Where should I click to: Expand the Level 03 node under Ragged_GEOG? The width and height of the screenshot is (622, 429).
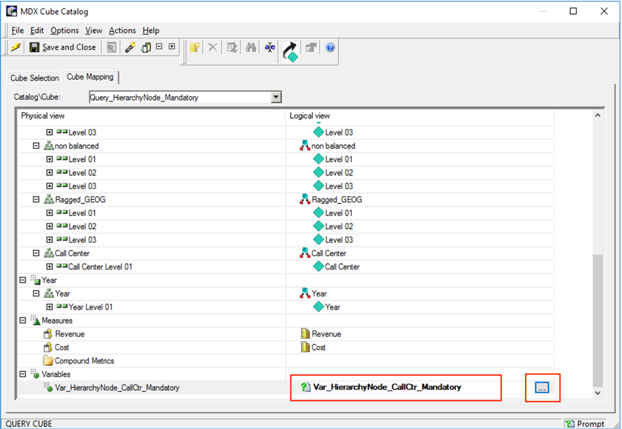(50, 239)
